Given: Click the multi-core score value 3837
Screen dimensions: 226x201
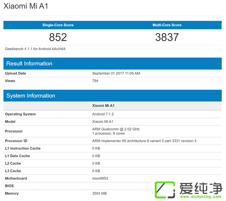Looking at the screenshot, I should (x=167, y=37).
